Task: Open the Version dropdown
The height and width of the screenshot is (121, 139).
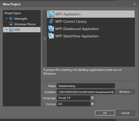Action: tap(92, 104)
